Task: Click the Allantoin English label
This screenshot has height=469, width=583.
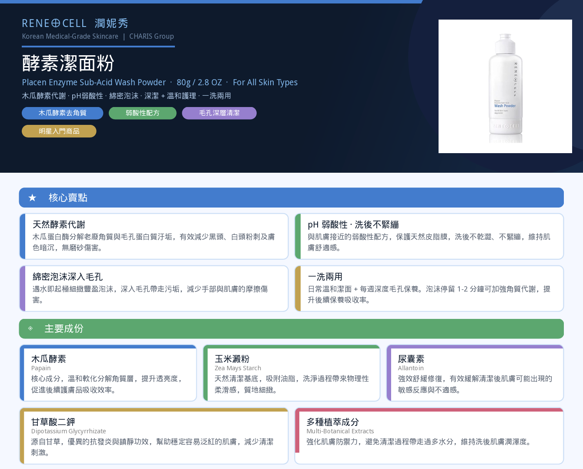Action: pos(411,368)
